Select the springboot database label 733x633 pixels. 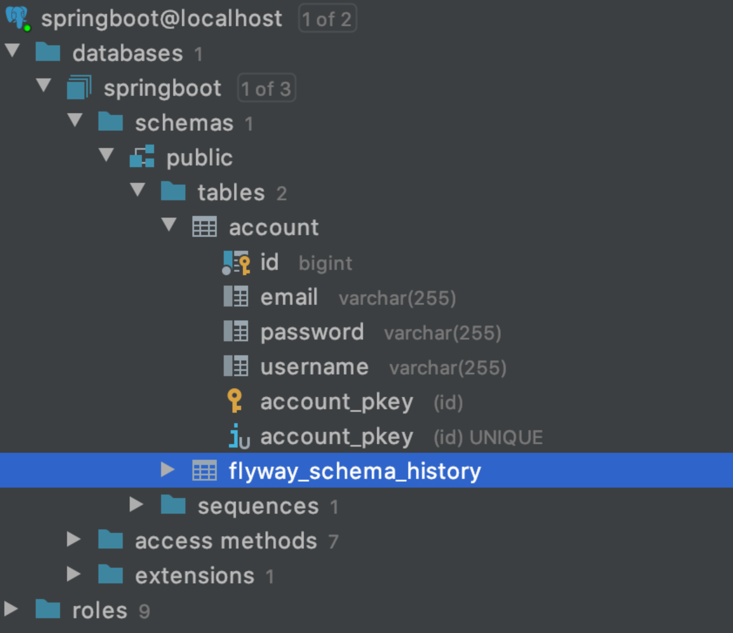point(162,89)
